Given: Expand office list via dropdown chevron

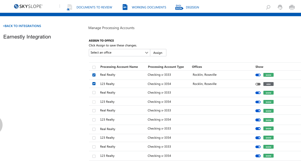Looking at the screenshot, I should pos(146,53).
